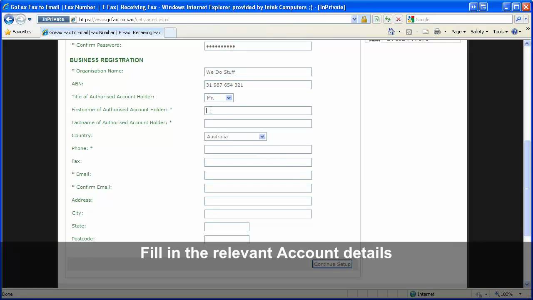This screenshot has width=533, height=300.
Task: Click the page icon beside the URL
Action: point(74,19)
